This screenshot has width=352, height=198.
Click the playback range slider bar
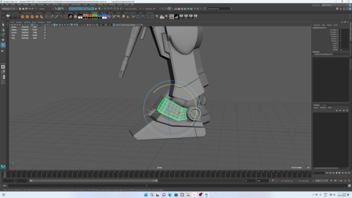[94, 181]
